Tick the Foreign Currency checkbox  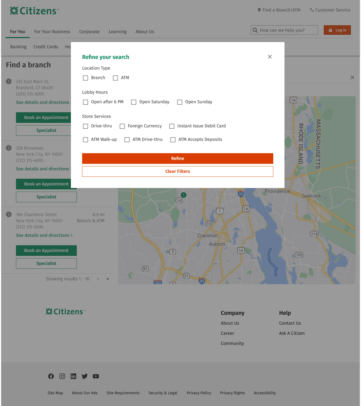click(x=122, y=126)
